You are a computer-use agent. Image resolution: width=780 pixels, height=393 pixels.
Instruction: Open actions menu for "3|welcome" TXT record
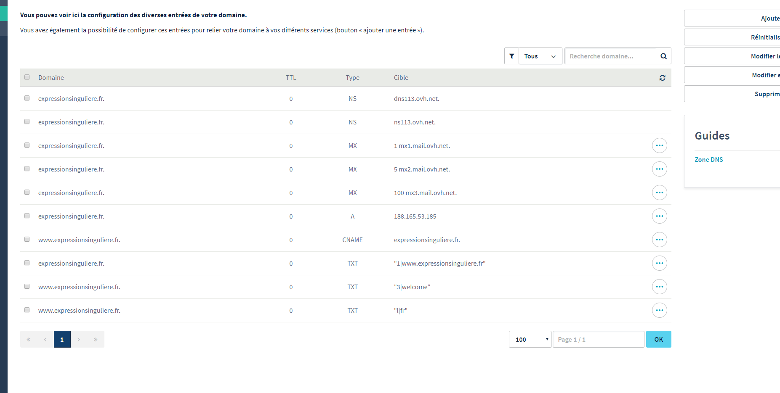659,287
